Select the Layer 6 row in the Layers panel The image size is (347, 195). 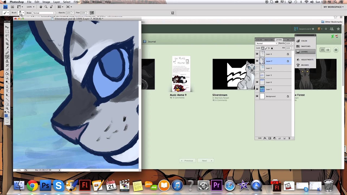[273, 82]
